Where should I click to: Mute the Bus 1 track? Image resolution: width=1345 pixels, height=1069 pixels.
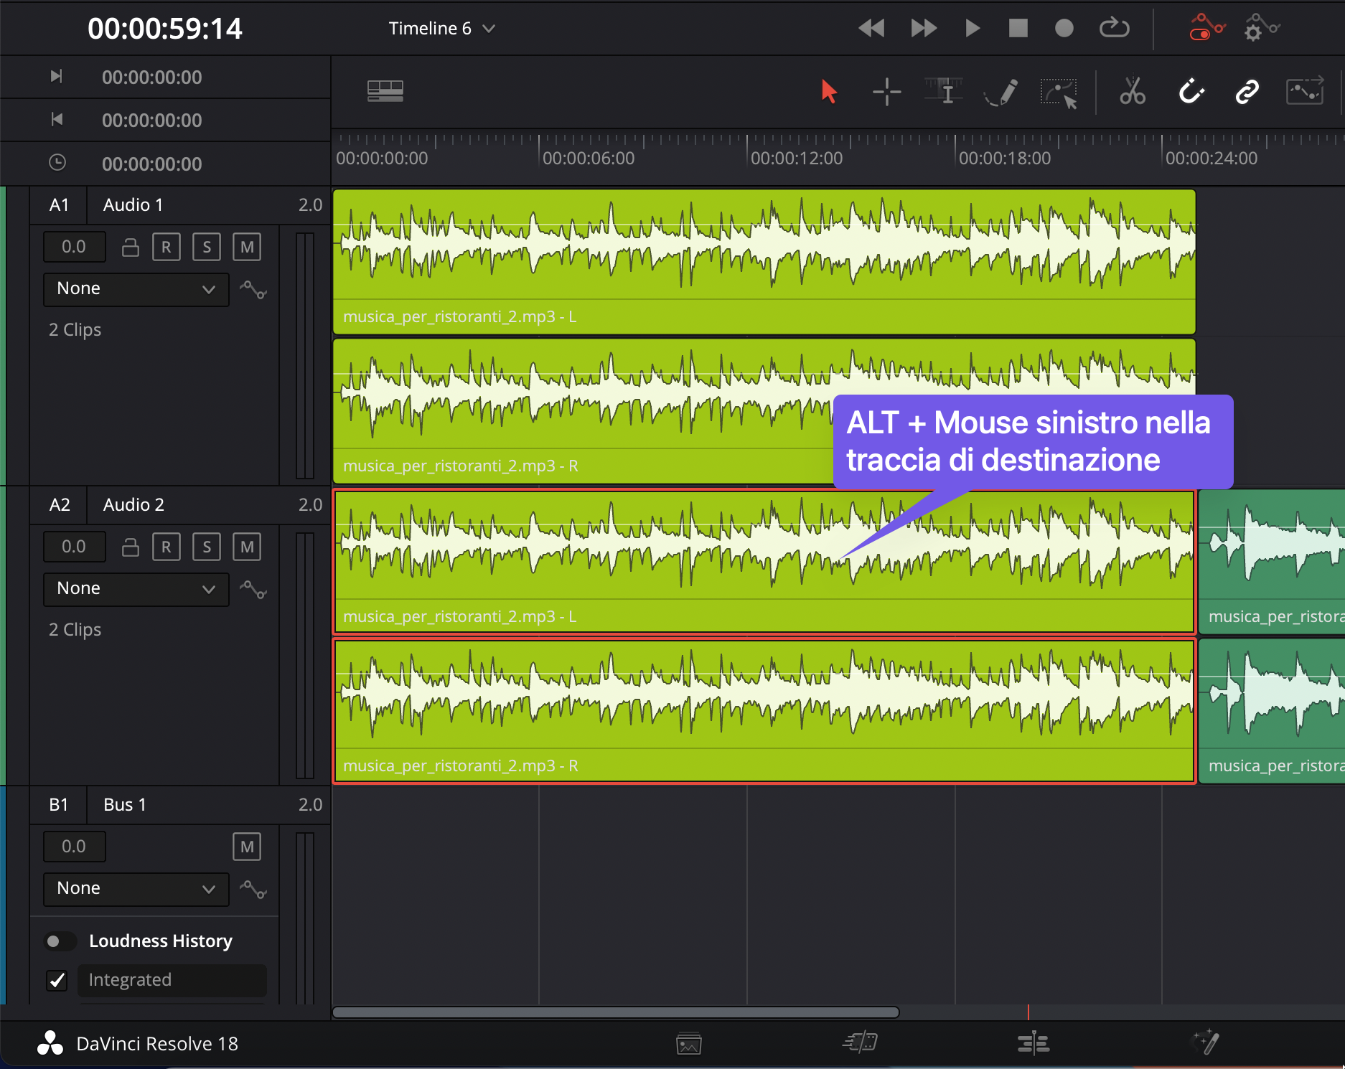[x=247, y=847]
